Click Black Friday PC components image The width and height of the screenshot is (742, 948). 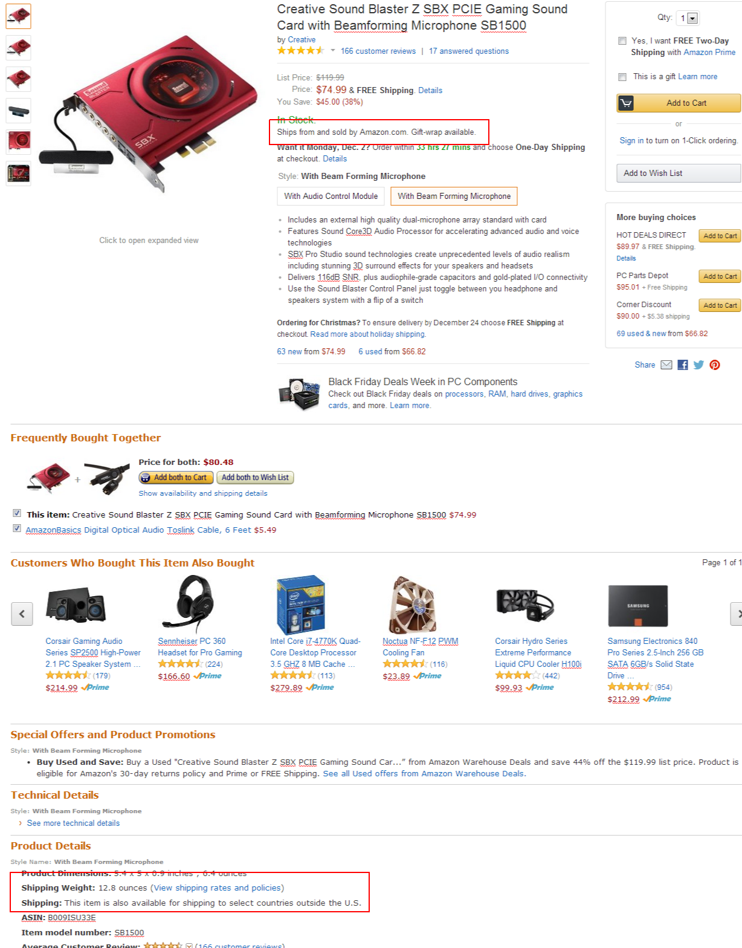[299, 394]
